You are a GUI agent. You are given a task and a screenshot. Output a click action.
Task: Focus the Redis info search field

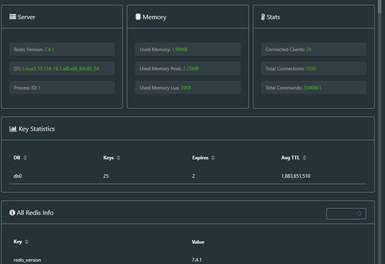click(342, 214)
